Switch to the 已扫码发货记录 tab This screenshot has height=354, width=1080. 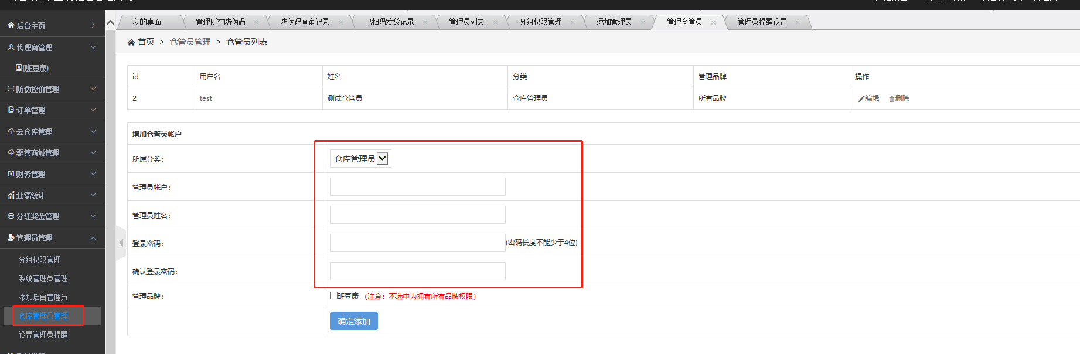pyautogui.click(x=389, y=22)
